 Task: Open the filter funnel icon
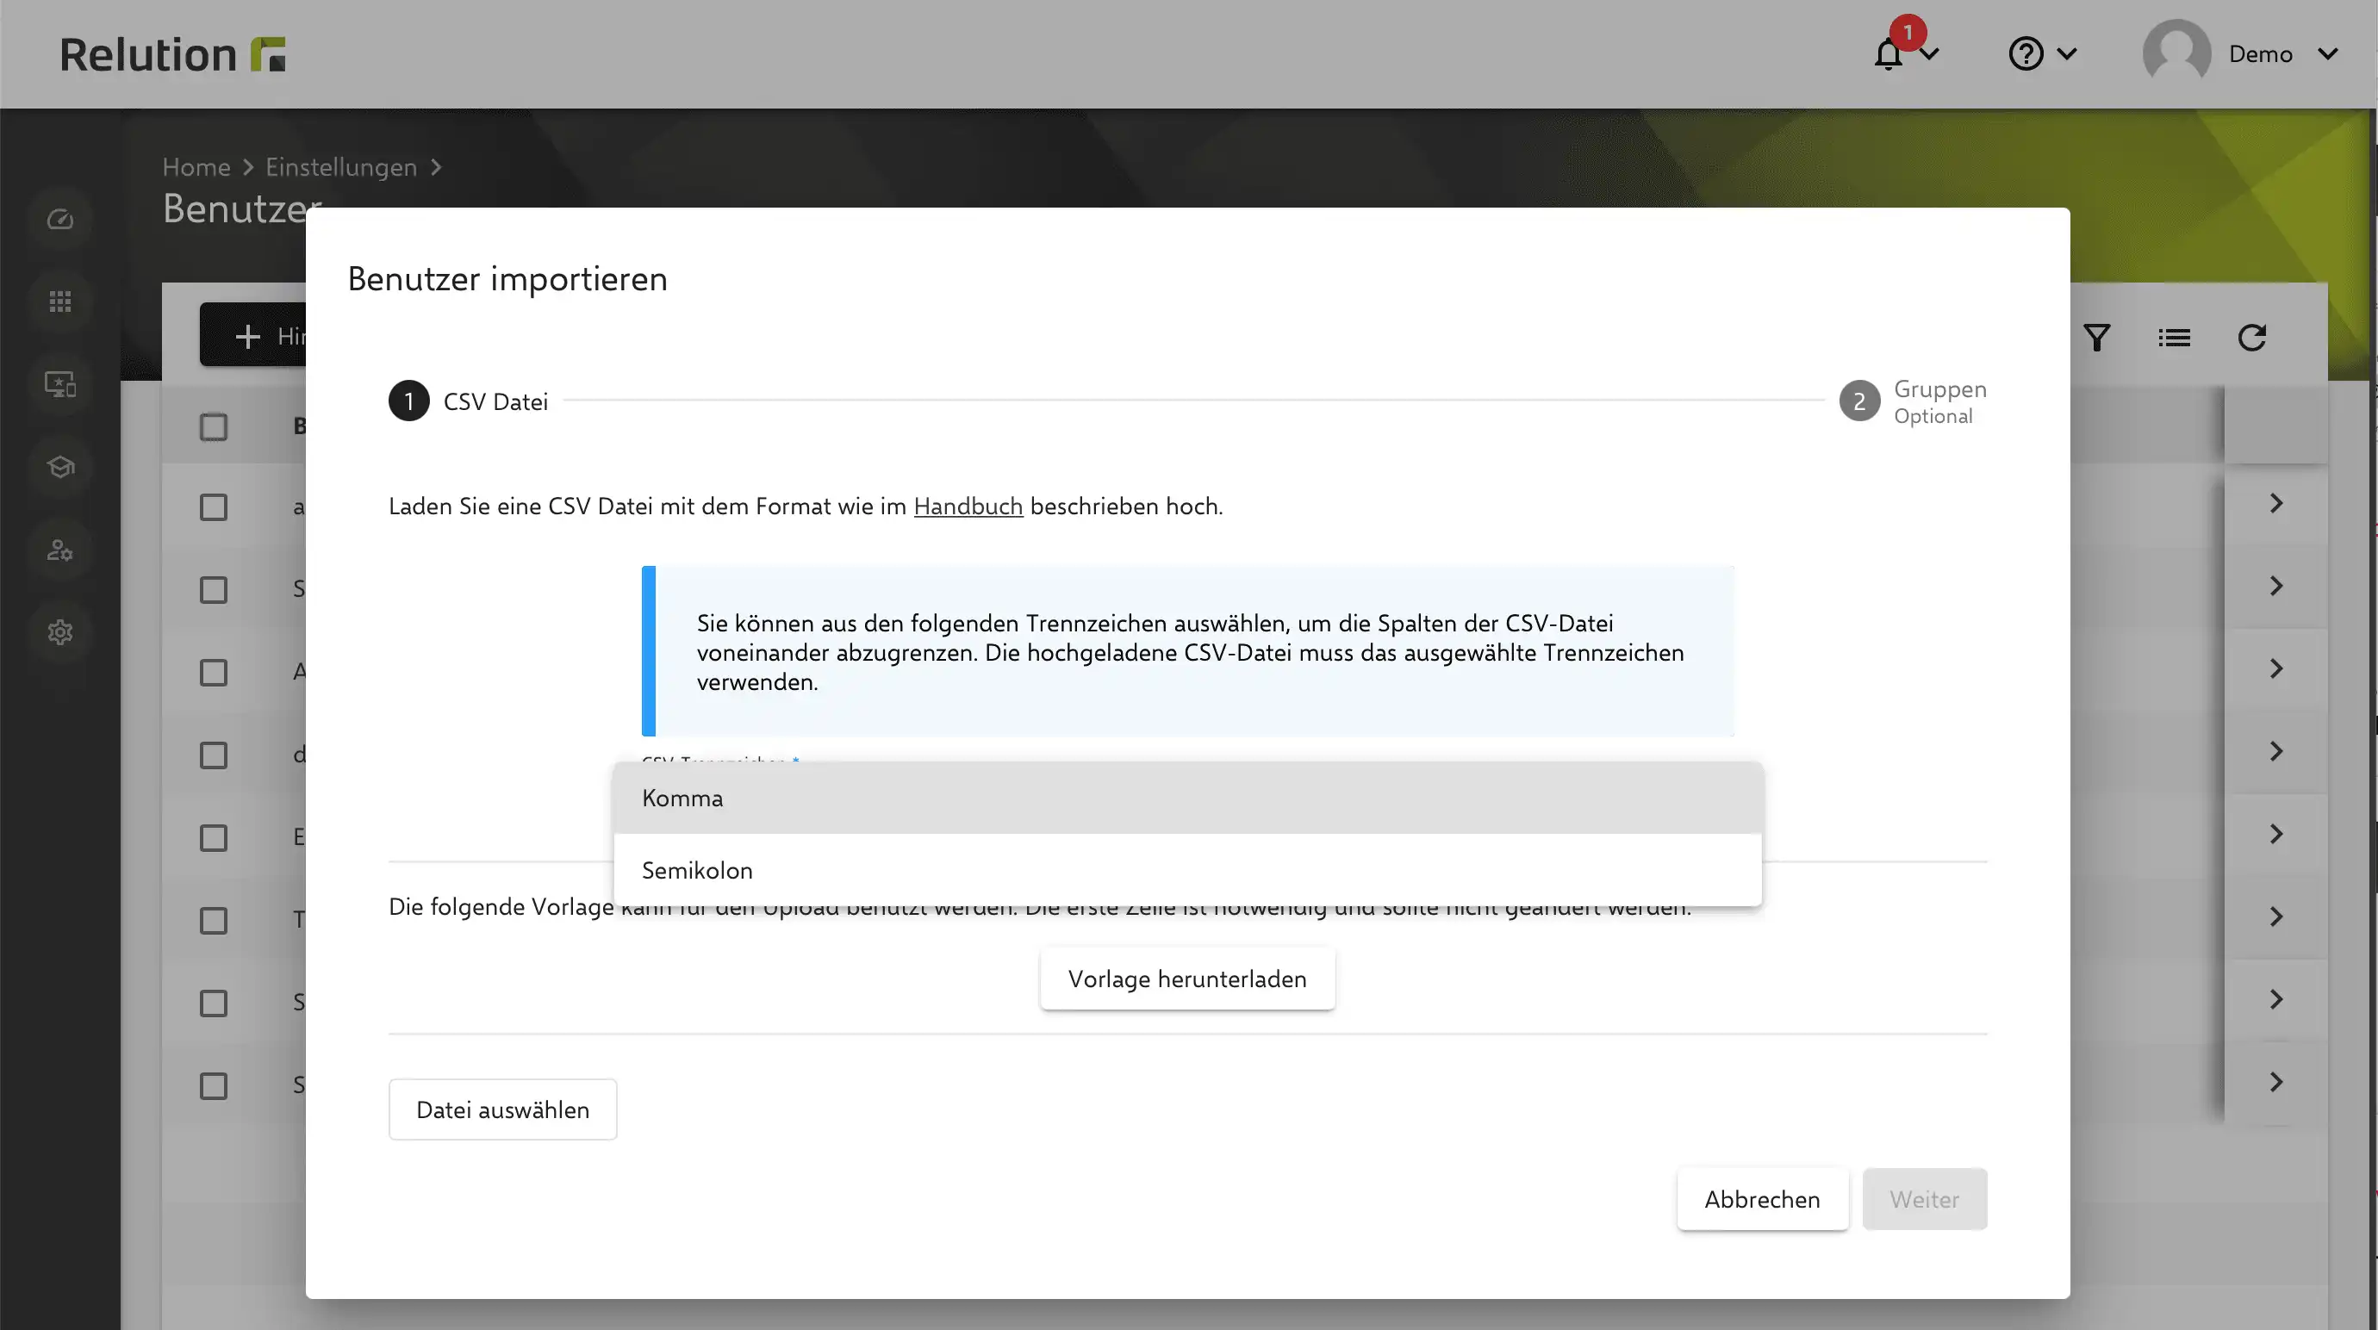pos(2096,338)
